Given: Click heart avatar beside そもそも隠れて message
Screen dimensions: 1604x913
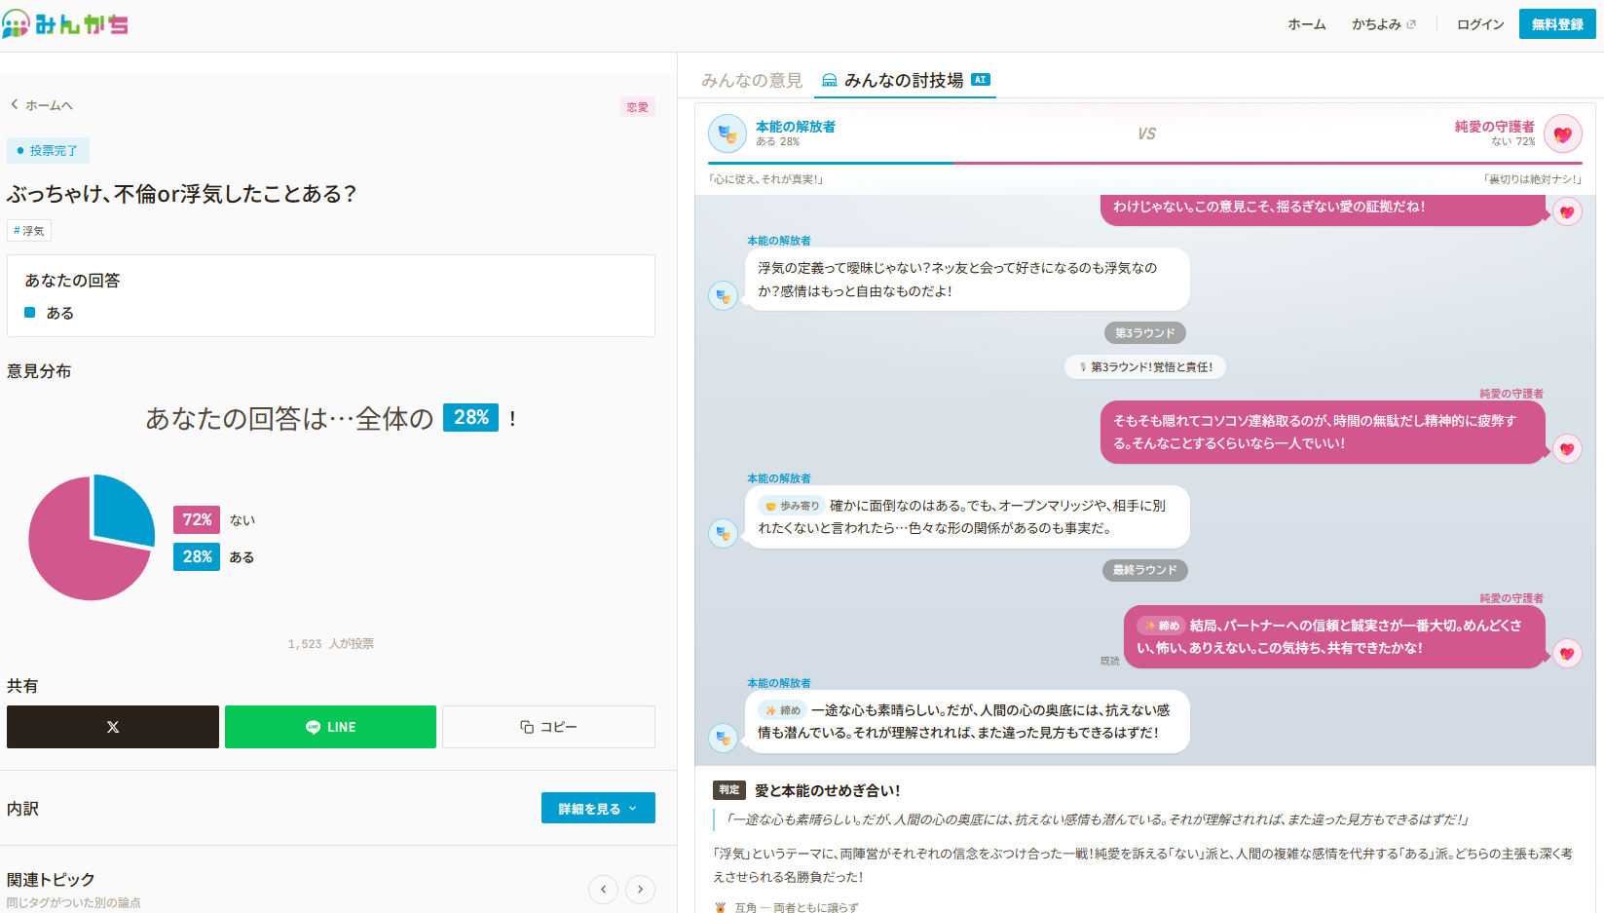Looking at the screenshot, I should (x=1567, y=448).
